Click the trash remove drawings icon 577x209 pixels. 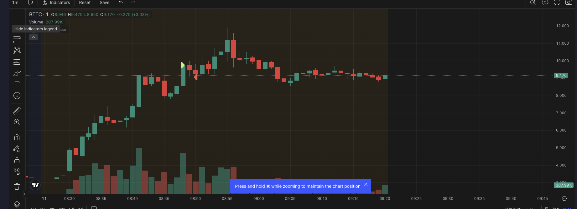[x=17, y=187]
